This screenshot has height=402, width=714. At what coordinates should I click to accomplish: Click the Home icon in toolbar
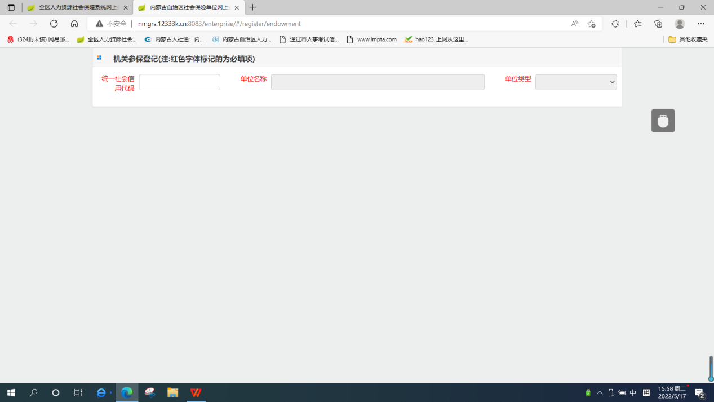[x=74, y=24]
